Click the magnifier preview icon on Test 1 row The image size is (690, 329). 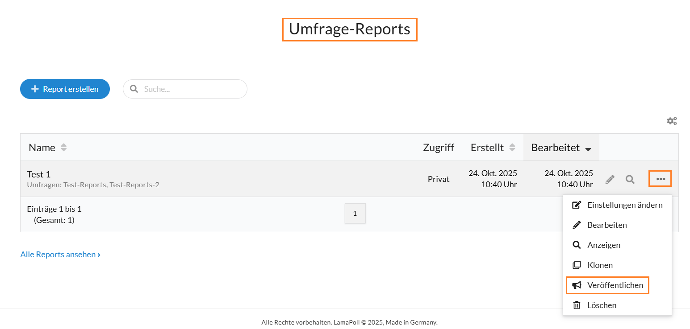click(x=630, y=179)
